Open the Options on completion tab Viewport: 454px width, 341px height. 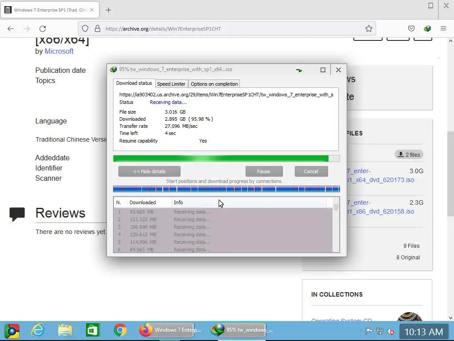click(x=214, y=84)
